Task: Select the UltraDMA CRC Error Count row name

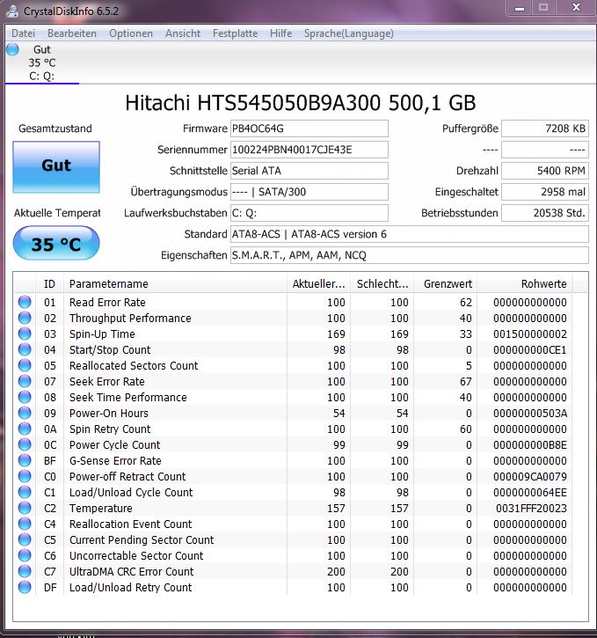Action: 131,572
